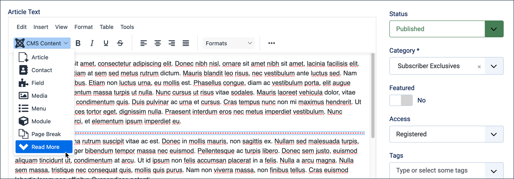The width and height of the screenshot is (514, 179).
Task: Click the Field puzzle icon
Action: point(24,83)
